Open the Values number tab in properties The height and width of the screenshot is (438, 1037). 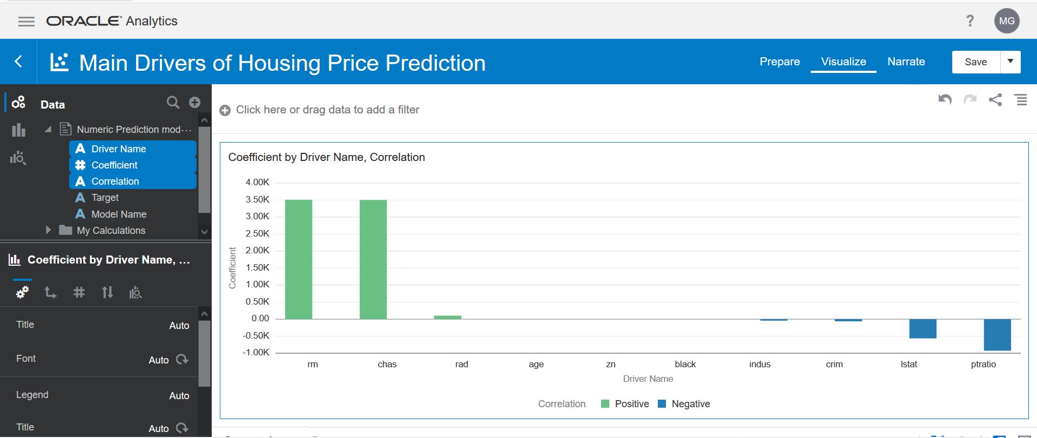[79, 292]
